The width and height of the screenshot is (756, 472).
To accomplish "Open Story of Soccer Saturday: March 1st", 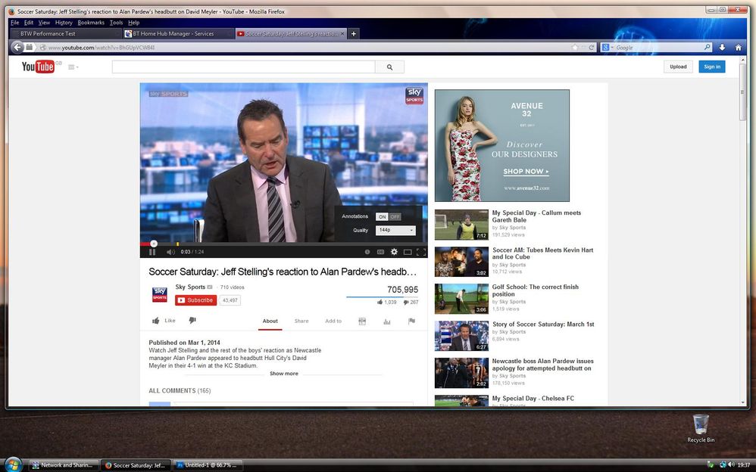I will 543,324.
